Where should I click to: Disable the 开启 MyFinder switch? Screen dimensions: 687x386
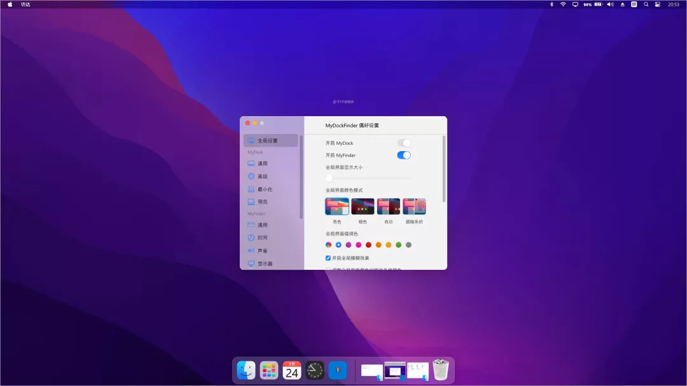(405, 155)
